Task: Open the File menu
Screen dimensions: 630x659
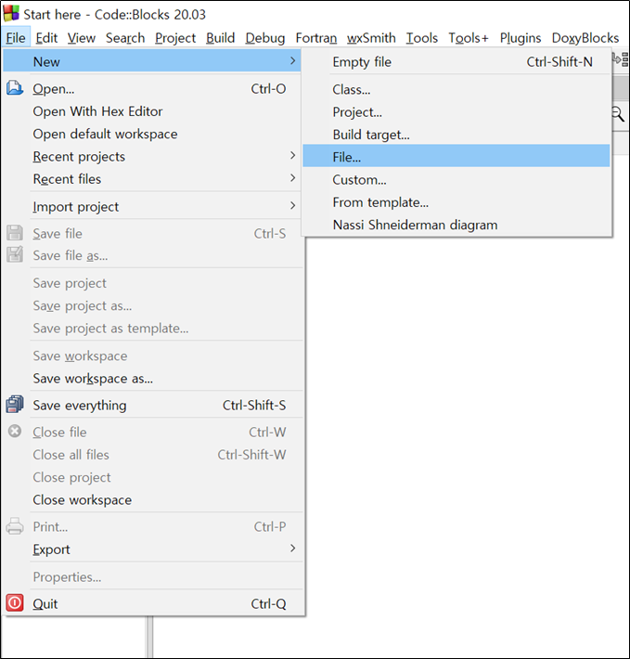Action: pyautogui.click(x=16, y=38)
